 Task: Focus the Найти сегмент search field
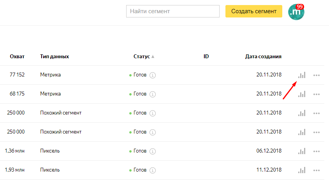[x=173, y=11]
